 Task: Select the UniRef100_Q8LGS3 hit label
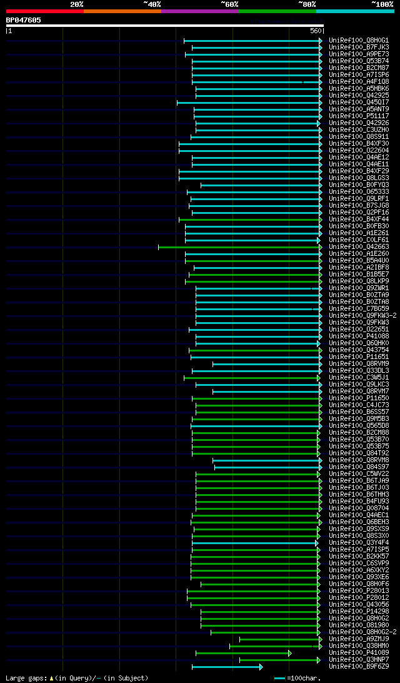coord(359,178)
